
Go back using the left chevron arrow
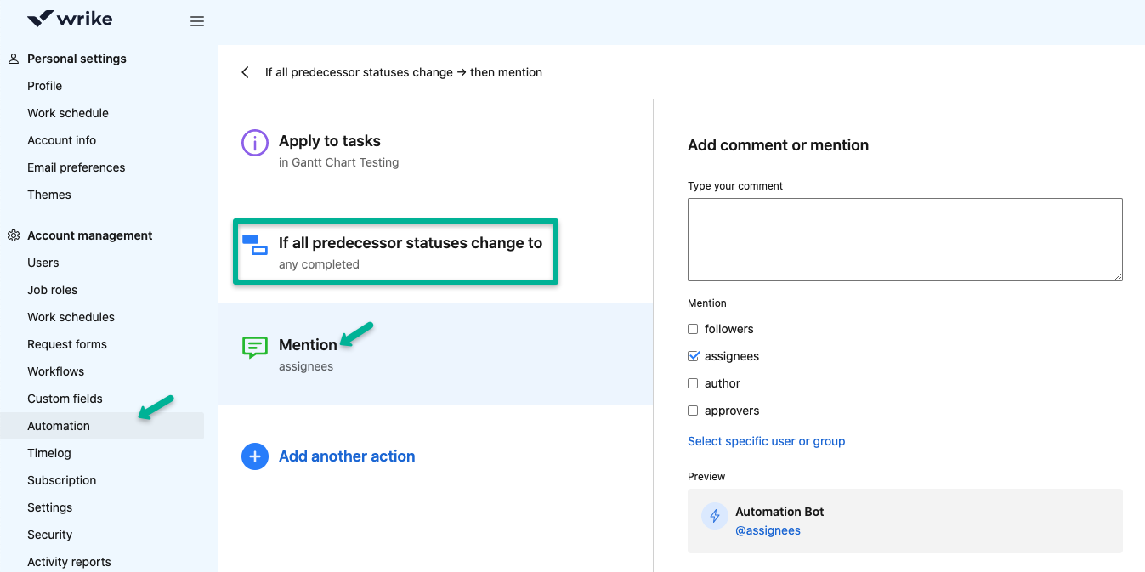pyautogui.click(x=245, y=72)
